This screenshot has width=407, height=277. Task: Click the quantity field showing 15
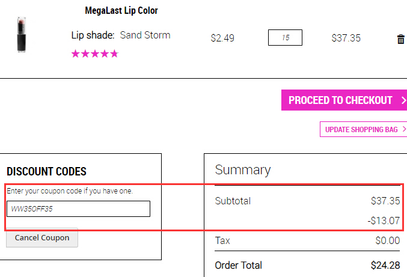pyautogui.click(x=285, y=38)
